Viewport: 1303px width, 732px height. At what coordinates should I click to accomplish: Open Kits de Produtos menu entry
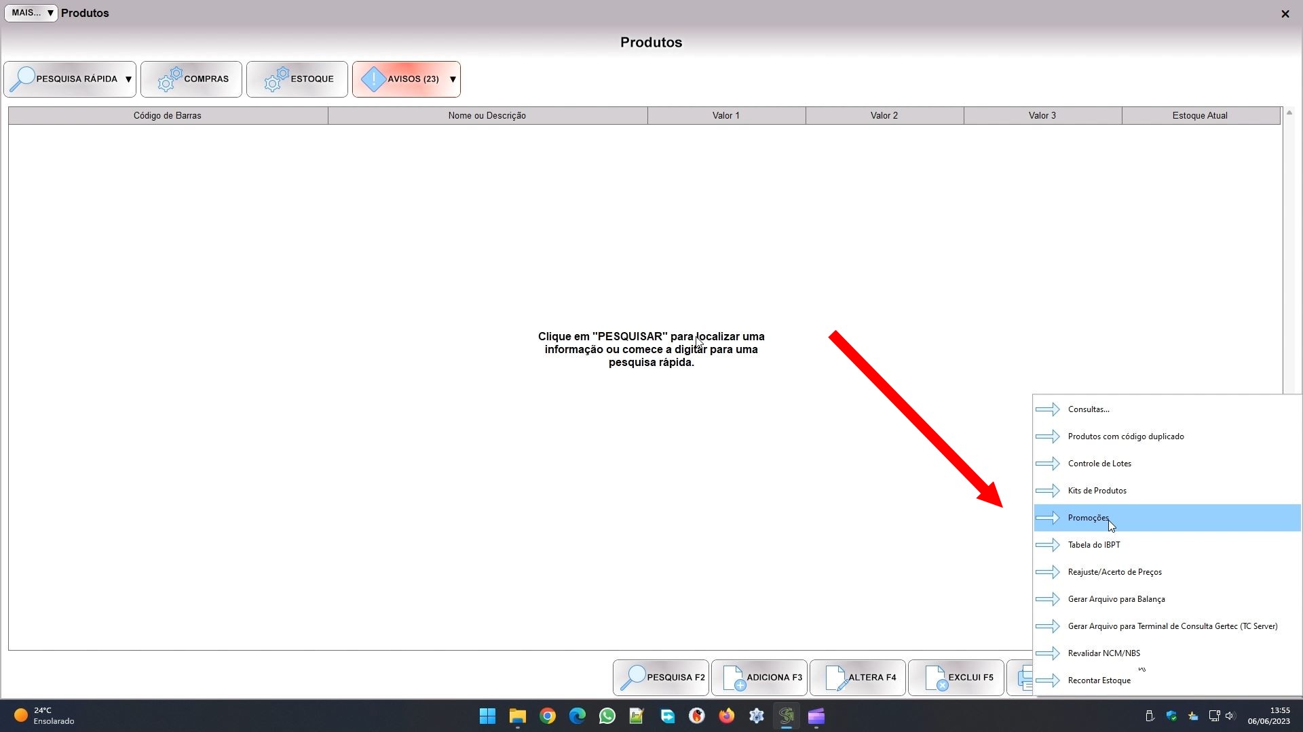coord(1097,491)
